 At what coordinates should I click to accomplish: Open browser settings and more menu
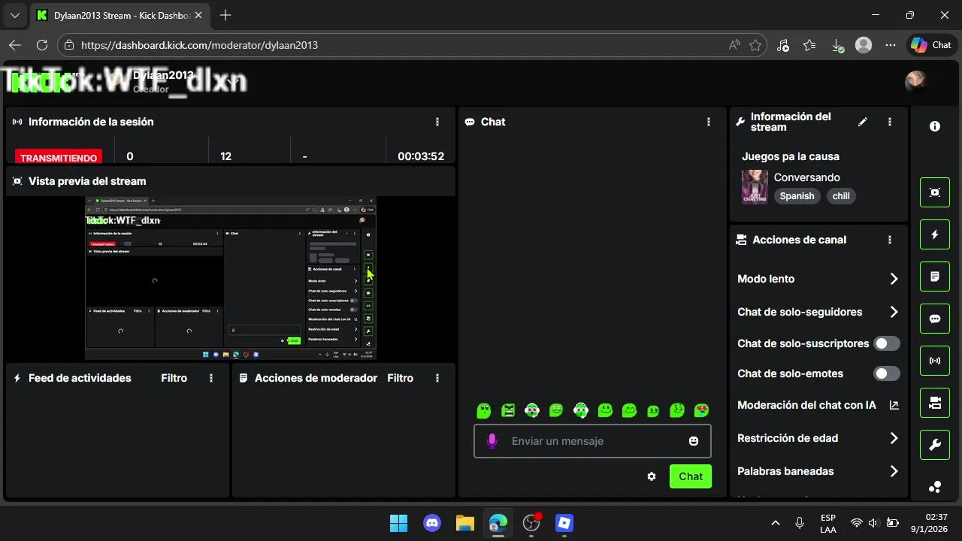coord(891,45)
